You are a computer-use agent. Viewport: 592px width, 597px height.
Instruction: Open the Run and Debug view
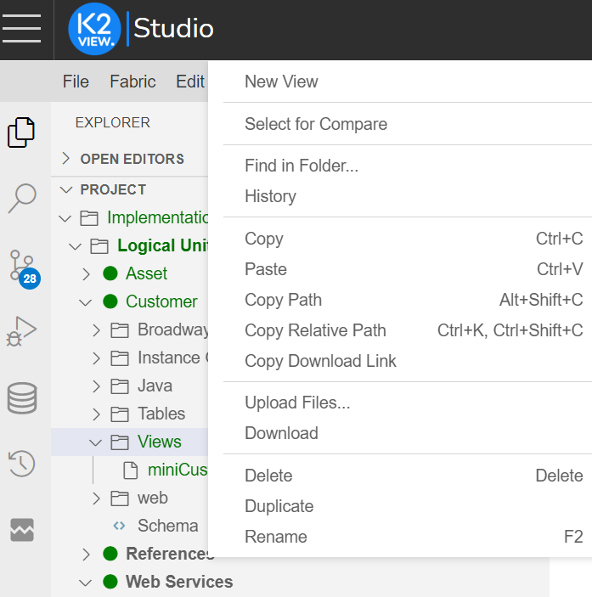click(x=22, y=330)
